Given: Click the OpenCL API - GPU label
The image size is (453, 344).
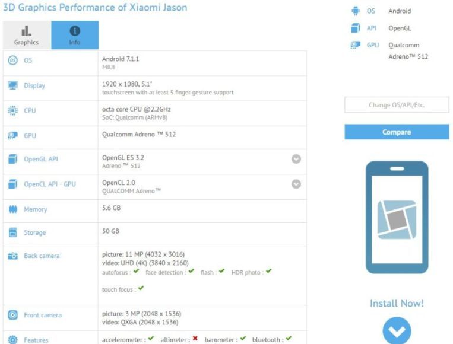Looking at the screenshot, I should click(x=50, y=184).
